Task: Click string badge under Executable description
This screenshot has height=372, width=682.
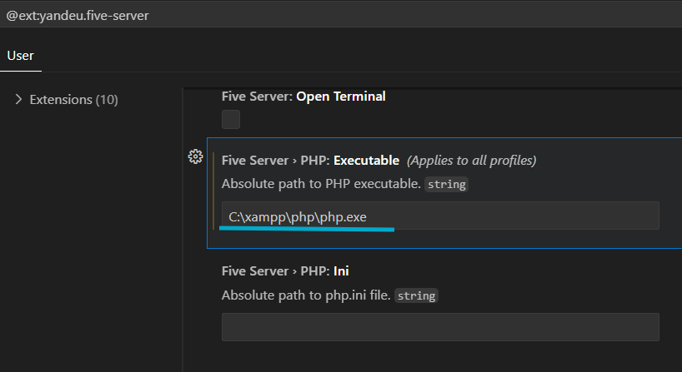Action: [446, 185]
